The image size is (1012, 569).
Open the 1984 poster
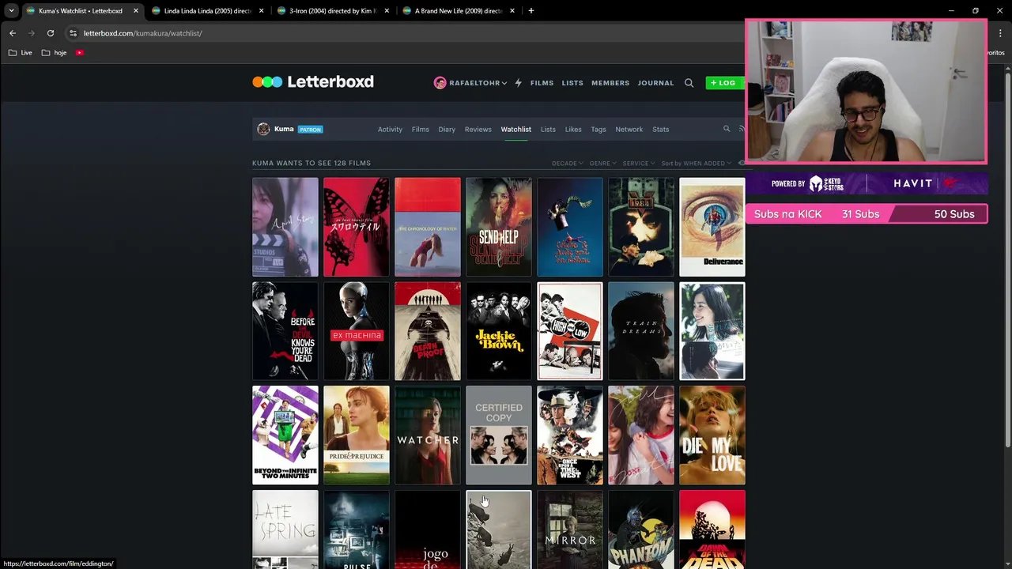pos(641,227)
